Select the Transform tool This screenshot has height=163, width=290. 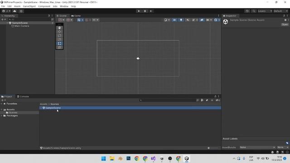pos(59,48)
